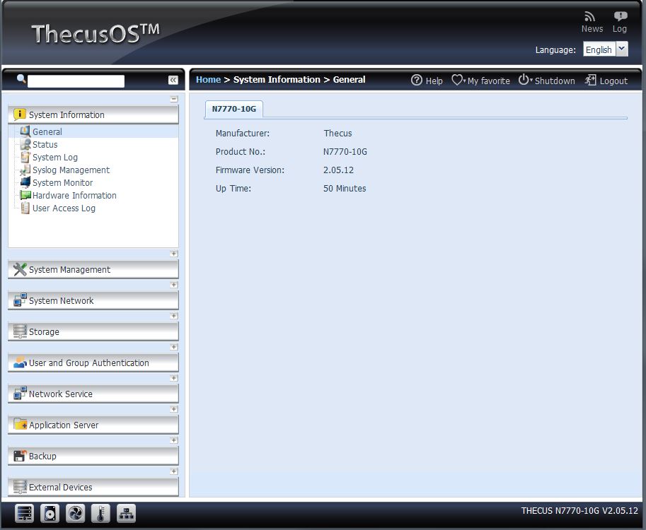Click the Status item icon
646x530 pixels.
[25, 144]
